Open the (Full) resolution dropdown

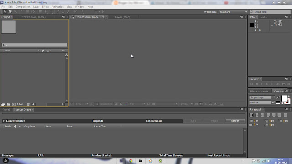pyautogui.click(x=137, y=104)
